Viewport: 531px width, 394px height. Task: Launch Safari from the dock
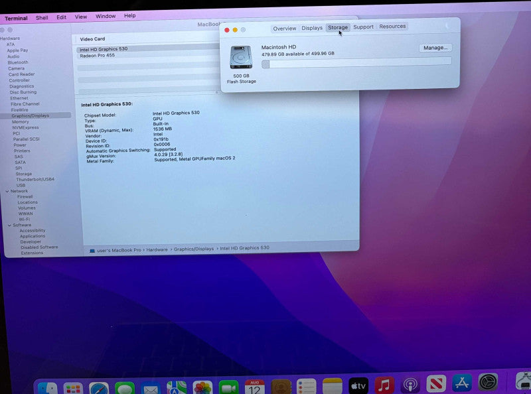[x=99, y=388]
